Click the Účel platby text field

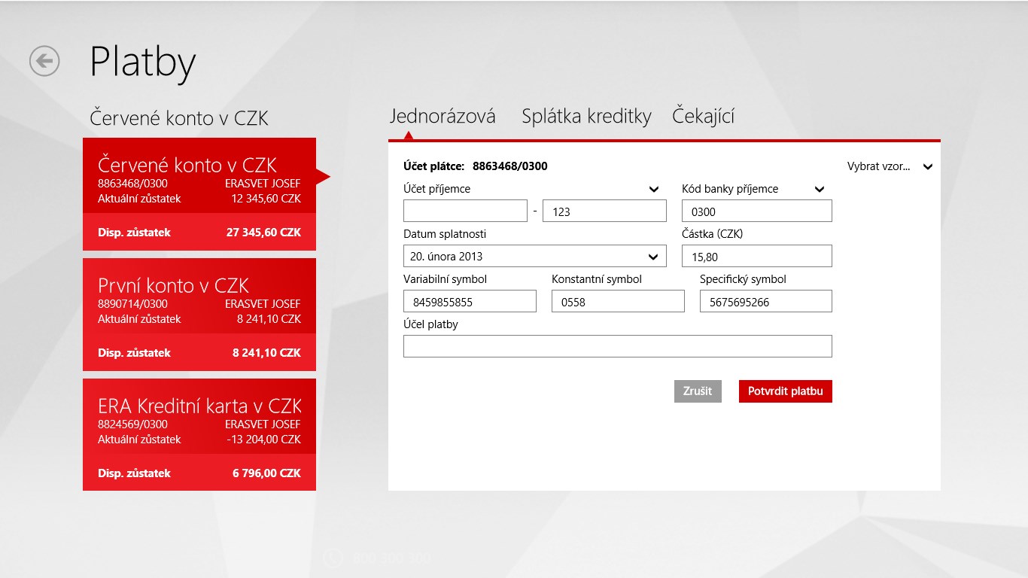pos(617,346)
